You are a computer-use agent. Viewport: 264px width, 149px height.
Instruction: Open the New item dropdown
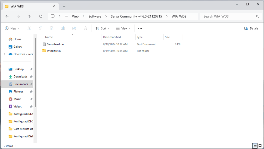[x=12, y=28]
